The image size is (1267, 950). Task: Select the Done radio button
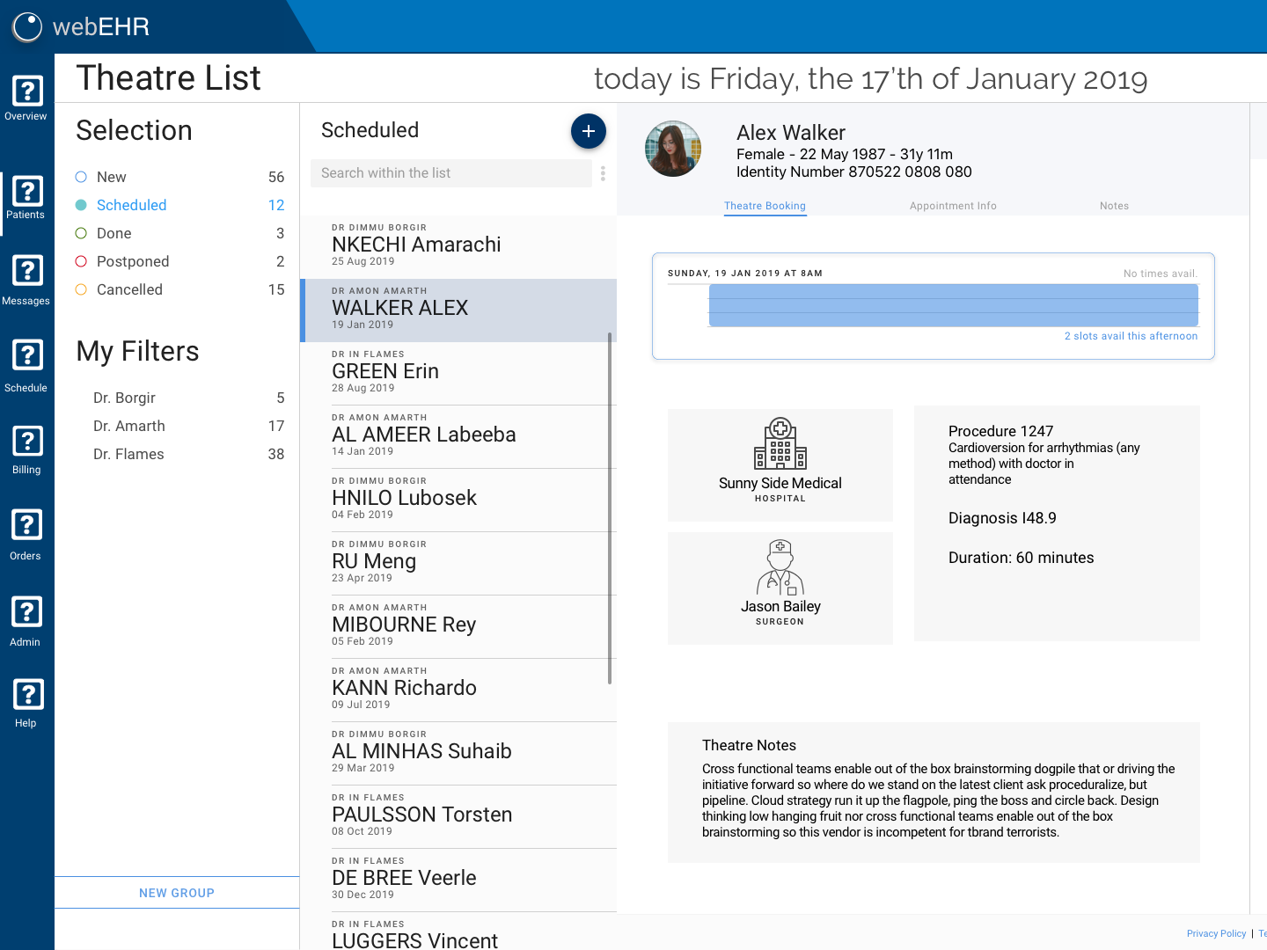tap(80, 233)
